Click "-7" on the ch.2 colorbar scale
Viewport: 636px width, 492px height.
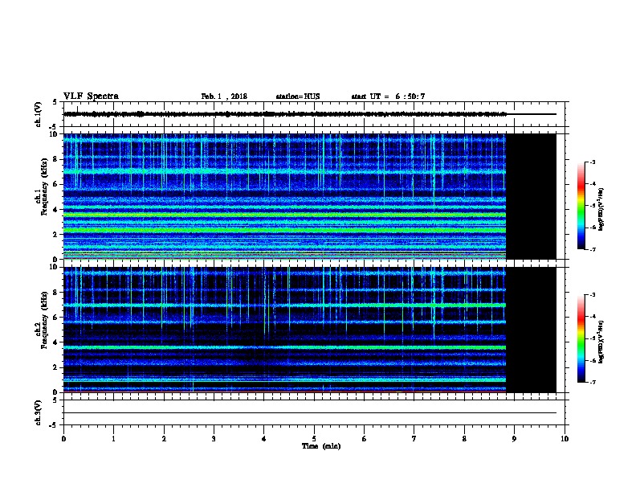592,382
